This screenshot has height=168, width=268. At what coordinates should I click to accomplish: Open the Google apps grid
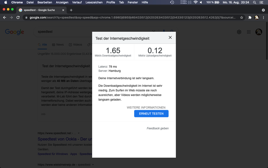249,32
